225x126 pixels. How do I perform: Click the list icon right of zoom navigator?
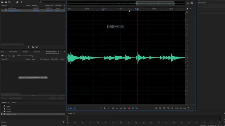[x=192, y=3]
